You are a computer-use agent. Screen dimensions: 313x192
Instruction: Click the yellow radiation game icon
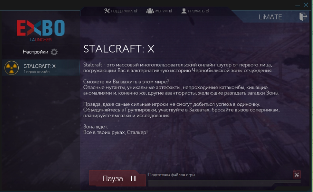[12, 68]
